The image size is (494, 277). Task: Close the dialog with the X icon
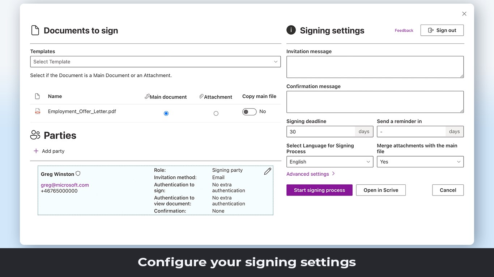click(464, 14)
